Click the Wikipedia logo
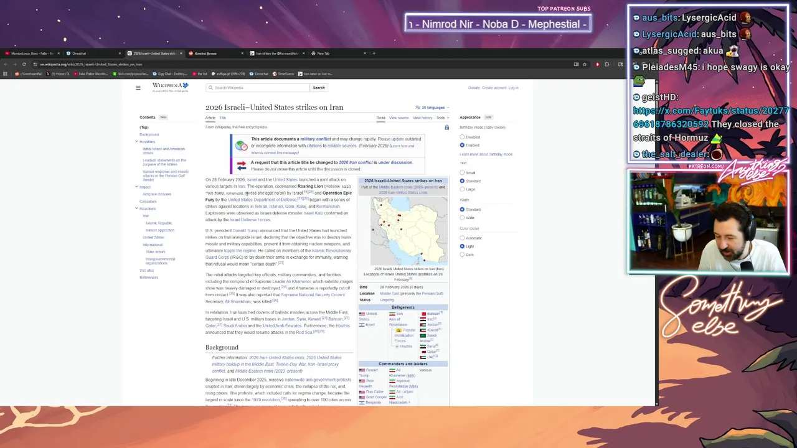This screenshot has height=448, width=797. [x=170, y=87]
